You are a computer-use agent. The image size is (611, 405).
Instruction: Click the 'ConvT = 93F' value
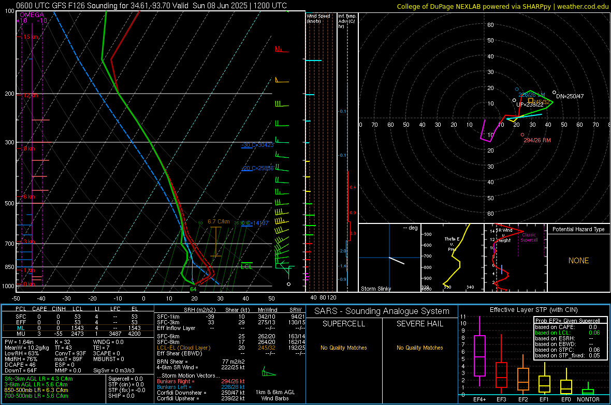point(70,354)
